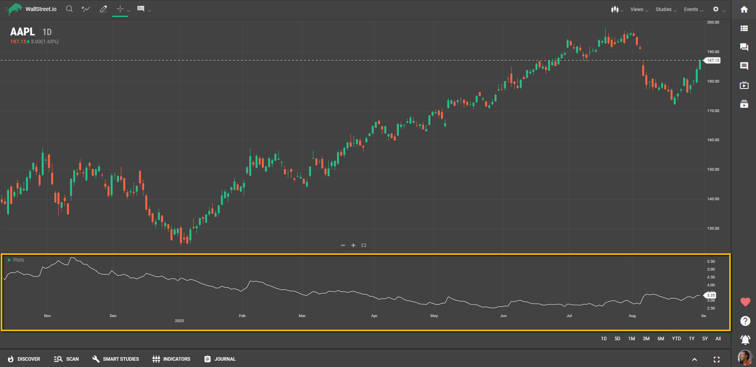Open the user profile avatar

click(745, 358)
